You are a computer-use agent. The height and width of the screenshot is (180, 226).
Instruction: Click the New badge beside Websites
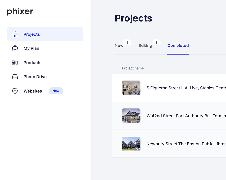(56, 91)
